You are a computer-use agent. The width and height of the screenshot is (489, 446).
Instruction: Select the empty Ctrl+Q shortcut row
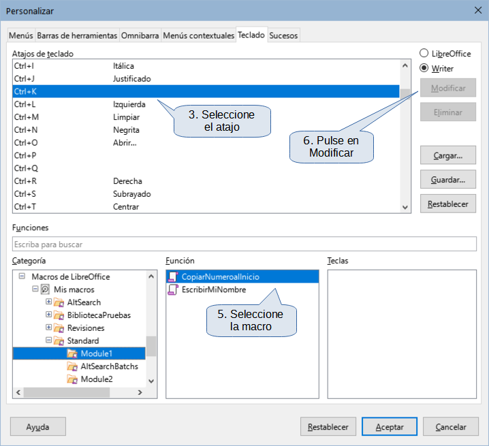(206, 168)
